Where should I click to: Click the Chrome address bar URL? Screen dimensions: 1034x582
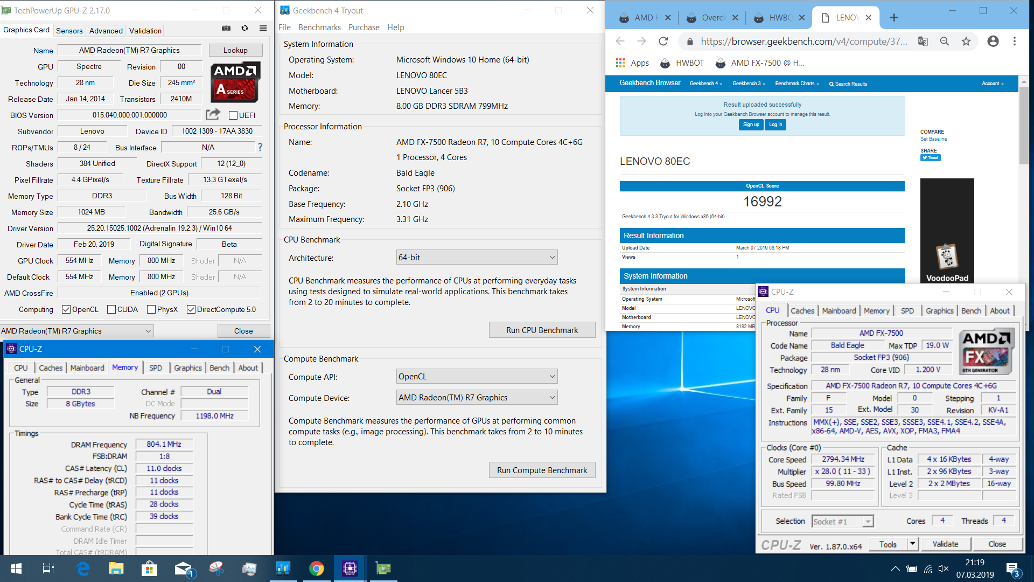click(x=804, y=41)
